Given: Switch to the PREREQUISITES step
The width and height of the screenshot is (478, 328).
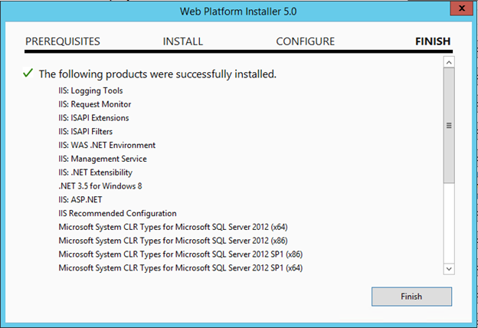Looking at the screenshot, I should [x=63, y=41].
